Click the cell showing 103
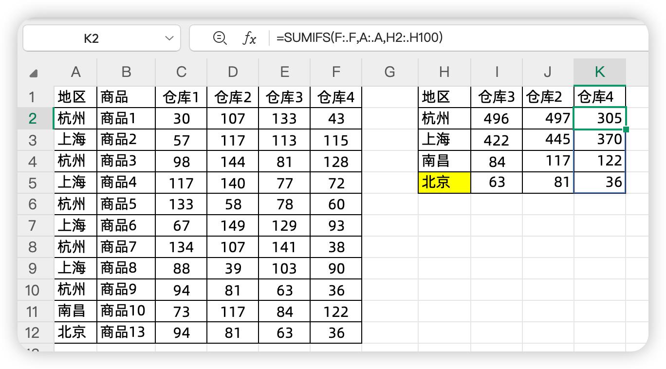 [284, 268]
